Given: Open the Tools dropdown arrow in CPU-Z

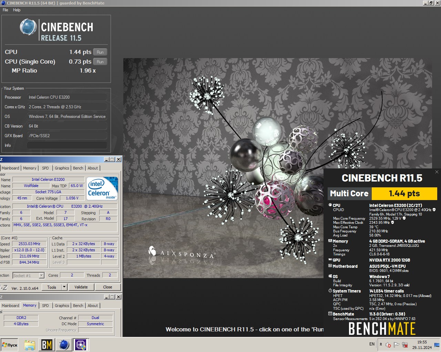Looking at the screenshot, I should click(64, 287).
